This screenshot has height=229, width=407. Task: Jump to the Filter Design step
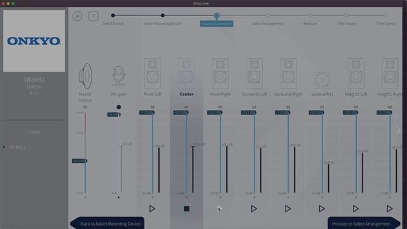[347, 24]
